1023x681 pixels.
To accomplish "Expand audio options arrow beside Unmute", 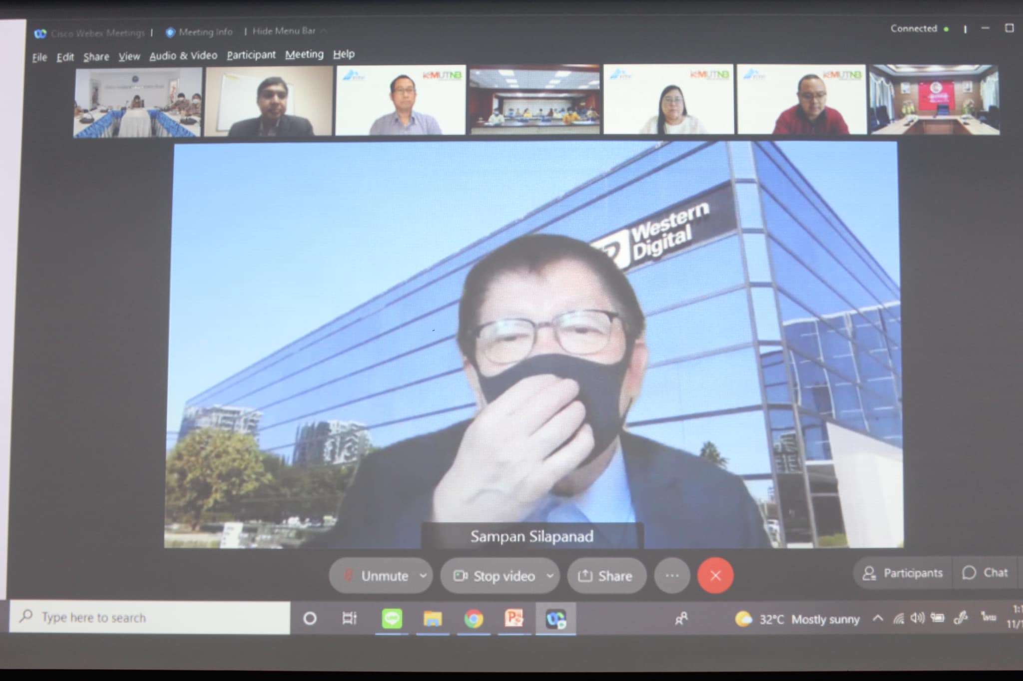I will pyautogui.click(x=423, y=576).
